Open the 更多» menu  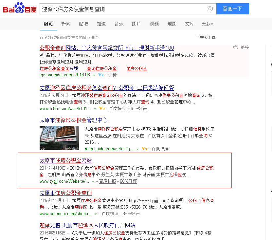click(x=207, y=24)
